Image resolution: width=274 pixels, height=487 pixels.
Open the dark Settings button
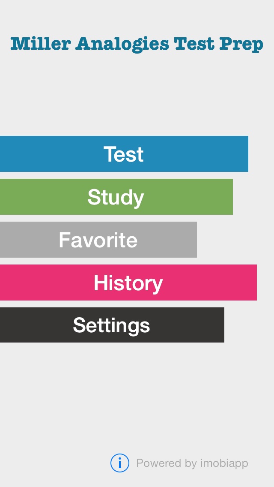(x=112, y=325)
